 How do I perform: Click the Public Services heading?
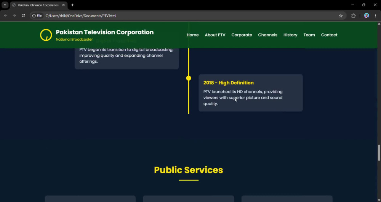[189, 170]
